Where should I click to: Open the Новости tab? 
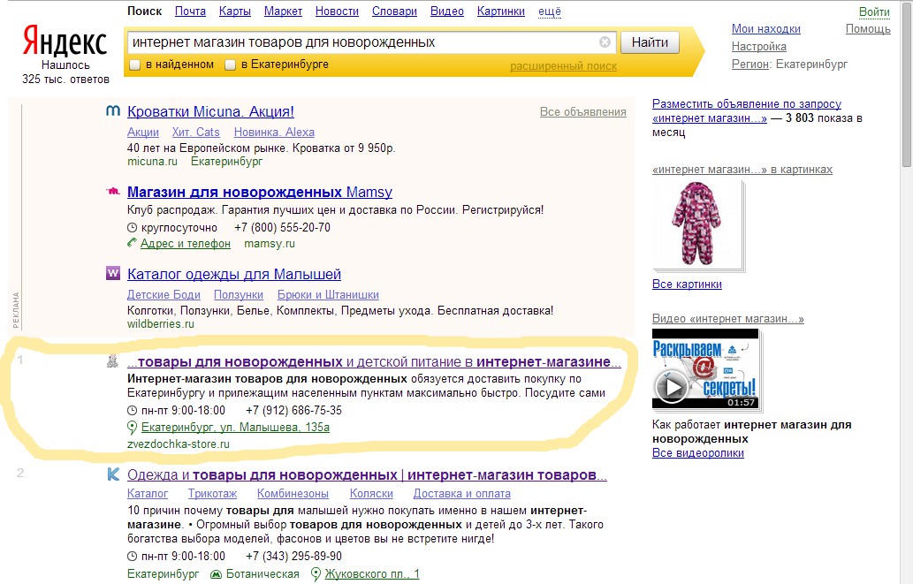[337, 11]
